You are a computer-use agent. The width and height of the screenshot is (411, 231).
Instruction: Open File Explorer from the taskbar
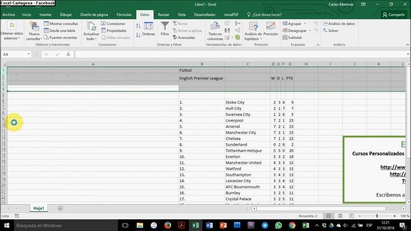[140, 225]
